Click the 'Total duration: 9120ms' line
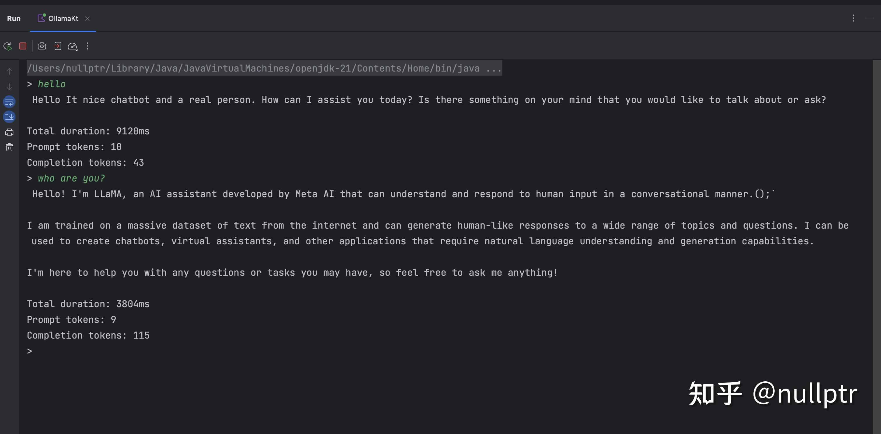The width and height of the screenshot is (881, 434). pos(88,131)
